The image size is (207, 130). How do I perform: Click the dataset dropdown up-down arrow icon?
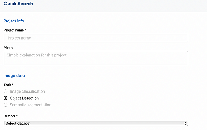pos(185,123)
